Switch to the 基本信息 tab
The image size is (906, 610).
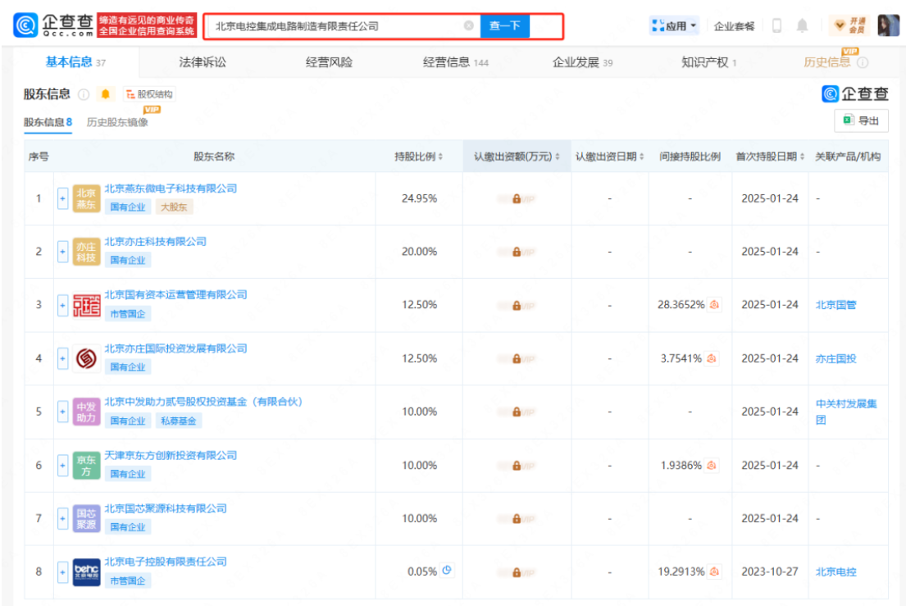pos(75,62)
